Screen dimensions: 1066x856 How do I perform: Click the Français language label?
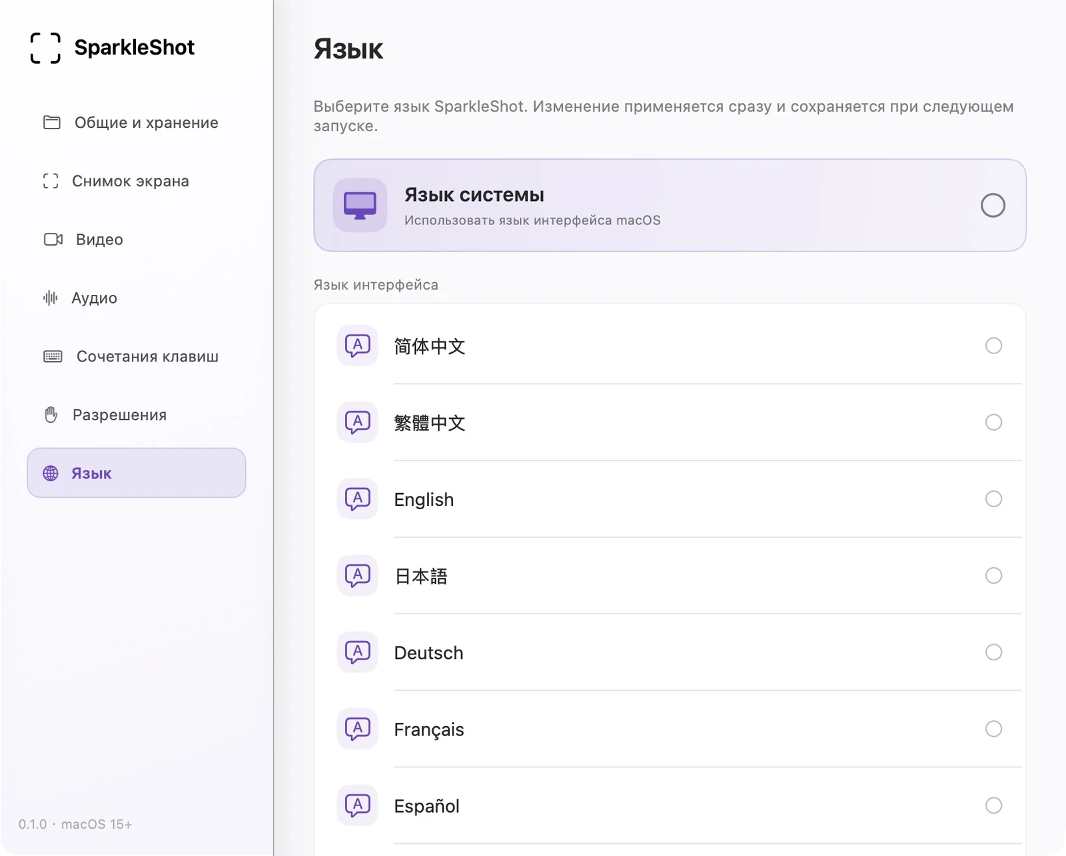click(x=428, y=730)
